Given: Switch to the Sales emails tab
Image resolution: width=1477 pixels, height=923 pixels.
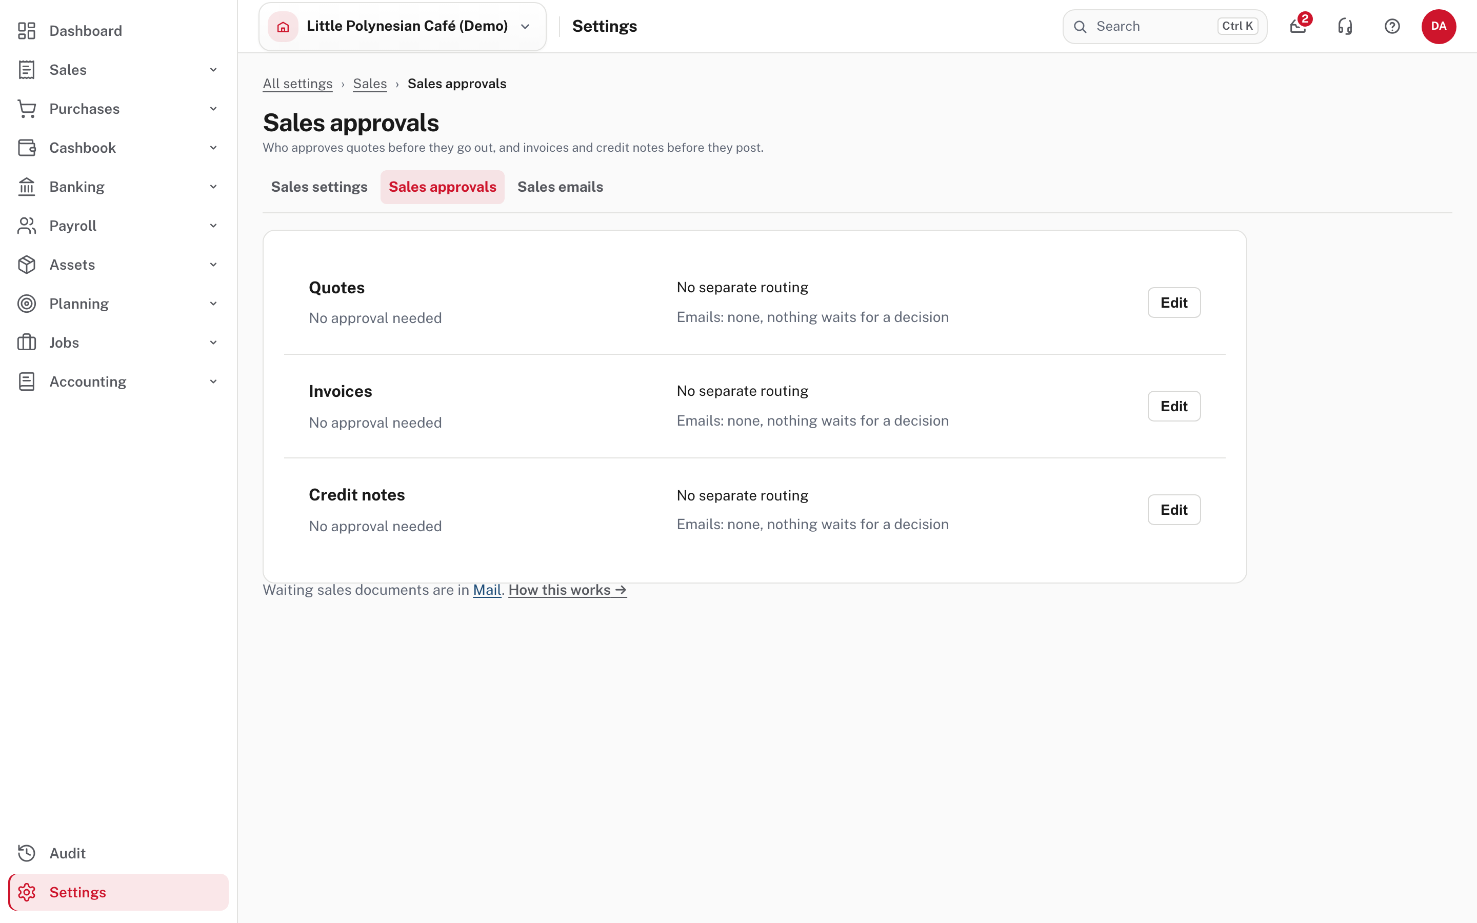Looking at the screenshot, I should [560, 187].
